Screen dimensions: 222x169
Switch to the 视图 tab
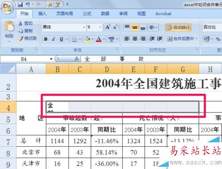pos(141,14)
